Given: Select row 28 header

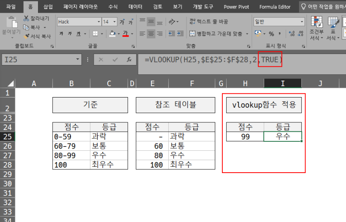Looking at the screenshot, I should pos(7,165).
